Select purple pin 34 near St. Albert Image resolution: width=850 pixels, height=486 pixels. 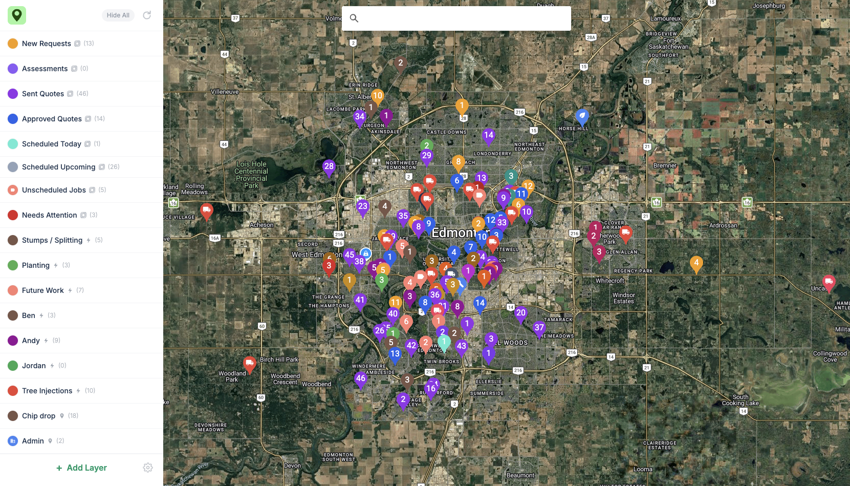[360, 118]
